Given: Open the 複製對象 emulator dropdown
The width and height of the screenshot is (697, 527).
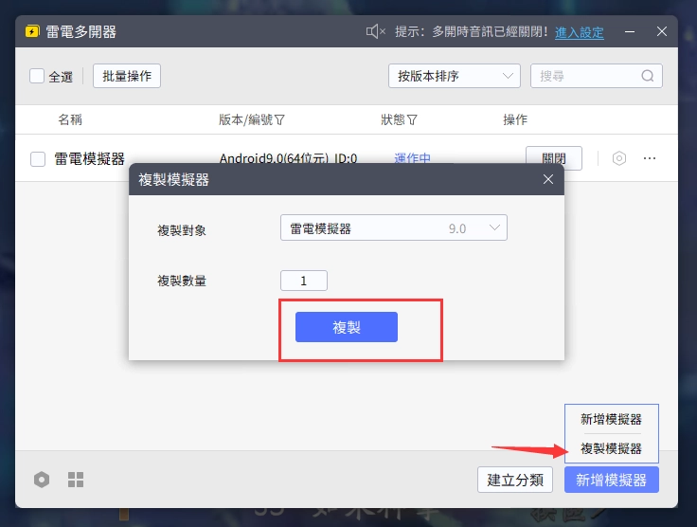Looking at the screenshot, I should click(x=394, y=228).
